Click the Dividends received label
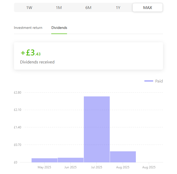Image resolution: width=177 pixels, height=174 pixels. point(37,62)
